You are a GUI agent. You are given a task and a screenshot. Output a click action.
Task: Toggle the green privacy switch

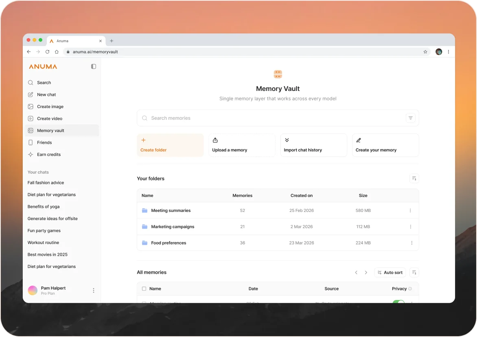(398, 302)
